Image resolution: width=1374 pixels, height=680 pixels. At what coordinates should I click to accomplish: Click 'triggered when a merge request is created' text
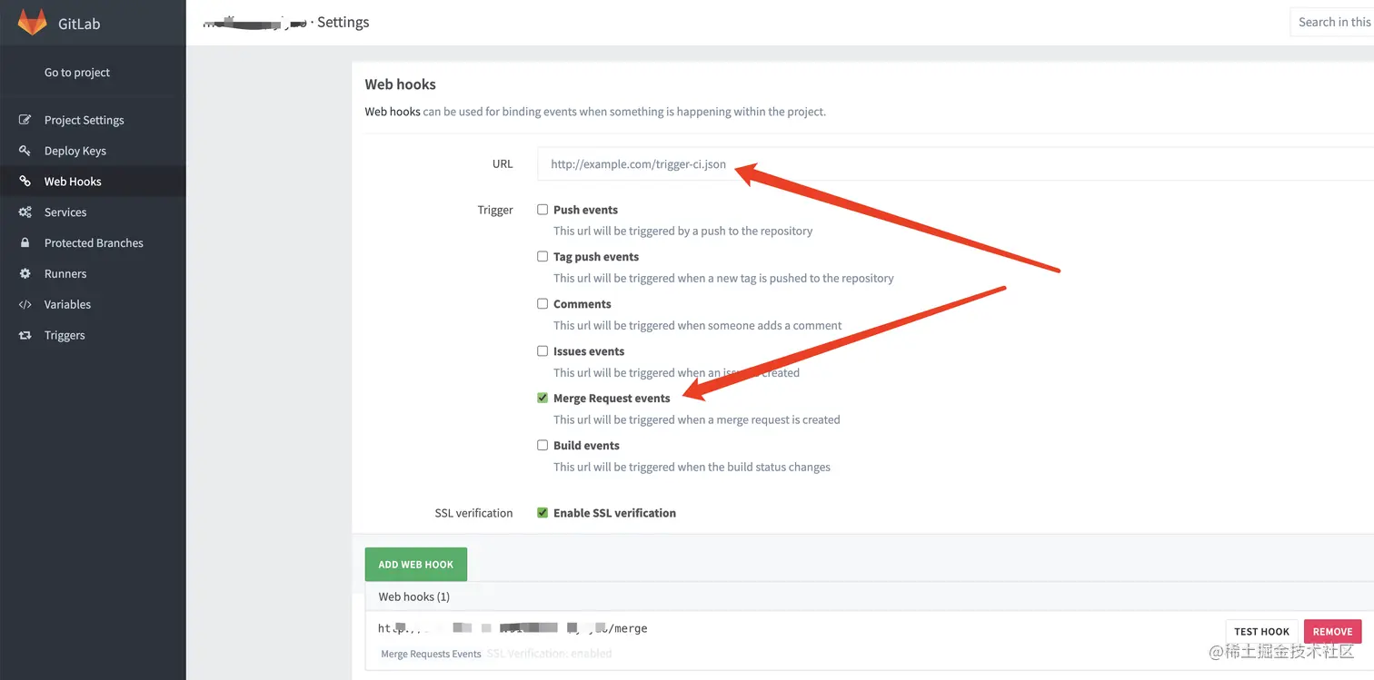click(735, 419)
